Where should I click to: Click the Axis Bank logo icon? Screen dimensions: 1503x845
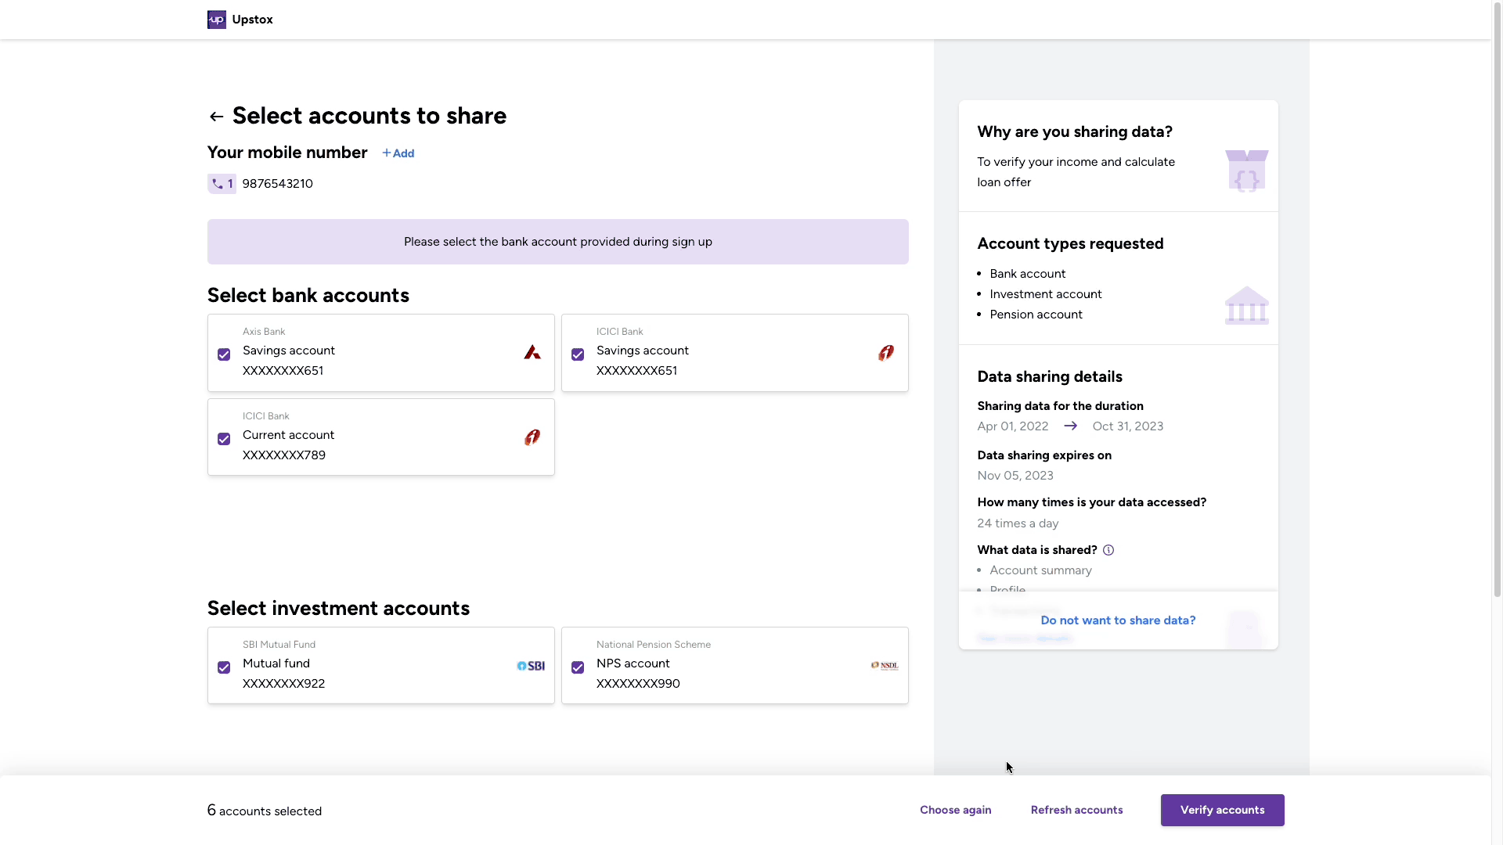click(x=532, y=353)
